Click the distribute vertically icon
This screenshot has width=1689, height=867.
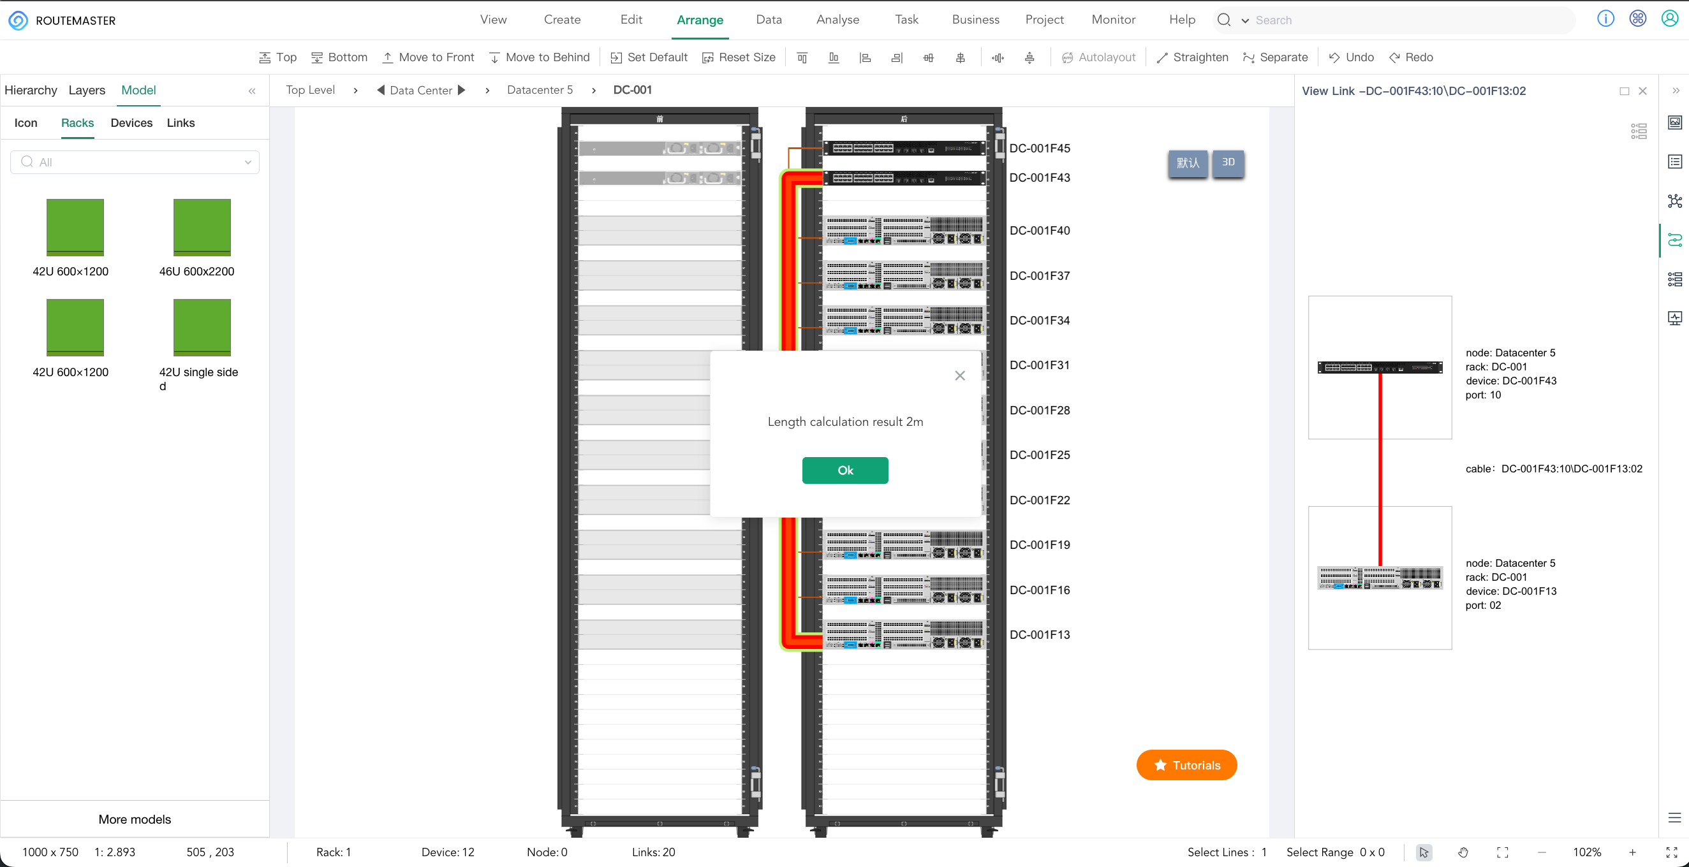[x=1029, y=57]
